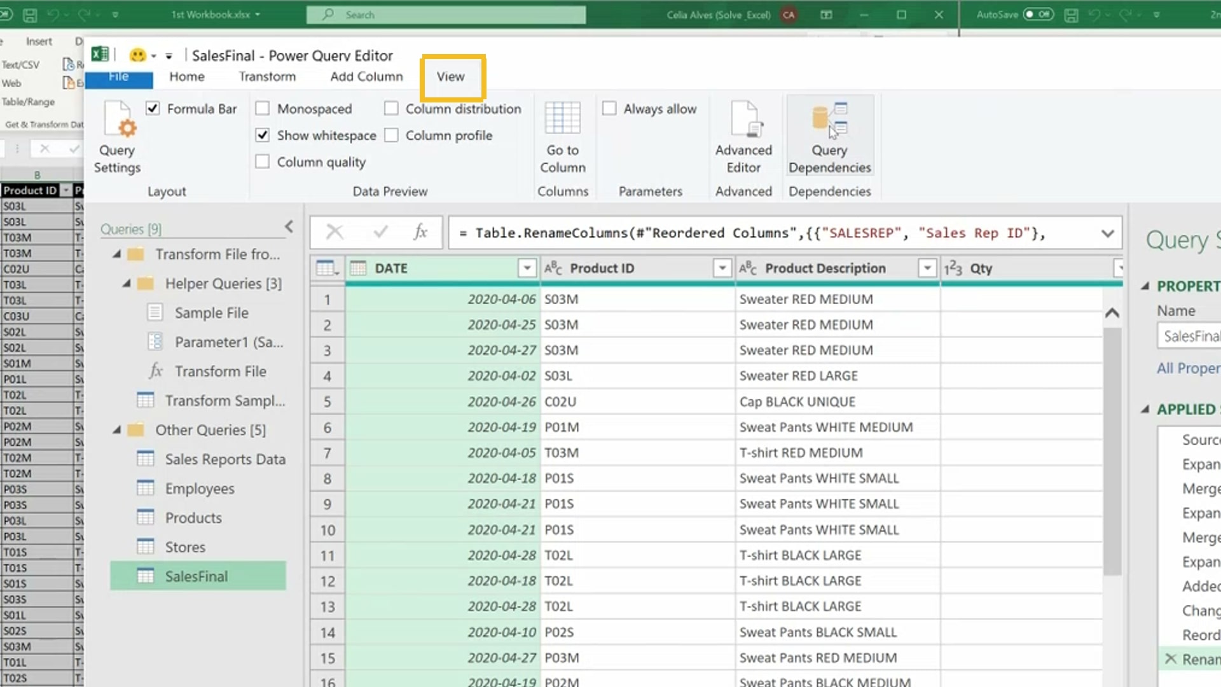Enable Monospaced checkbox
Viewport: 1221px width, 687px height.
coord(262,108)
